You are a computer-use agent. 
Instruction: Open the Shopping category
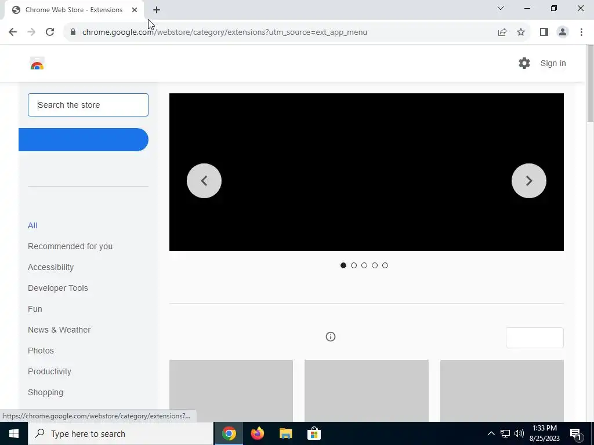(x=45, y=392)
